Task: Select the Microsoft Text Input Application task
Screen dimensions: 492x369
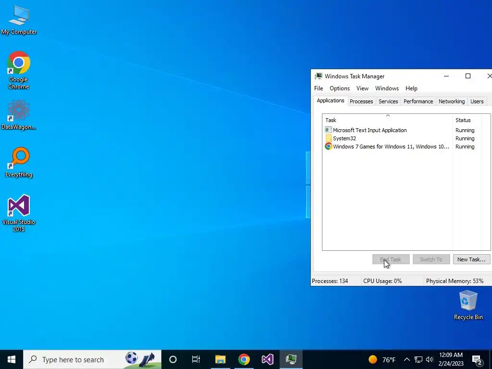Action: point(369,130)
